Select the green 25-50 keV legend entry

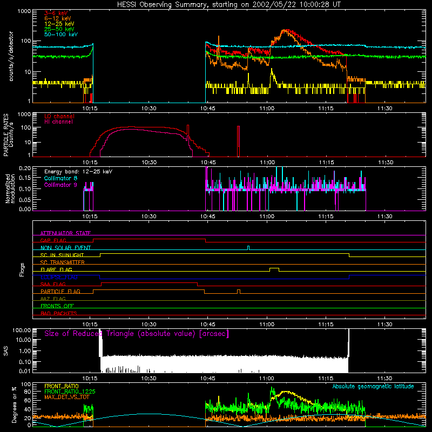pos(59,29)
